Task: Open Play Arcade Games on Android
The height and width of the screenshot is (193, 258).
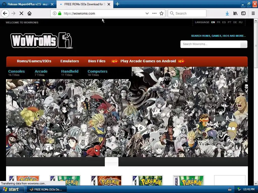Action: (148, 61)
